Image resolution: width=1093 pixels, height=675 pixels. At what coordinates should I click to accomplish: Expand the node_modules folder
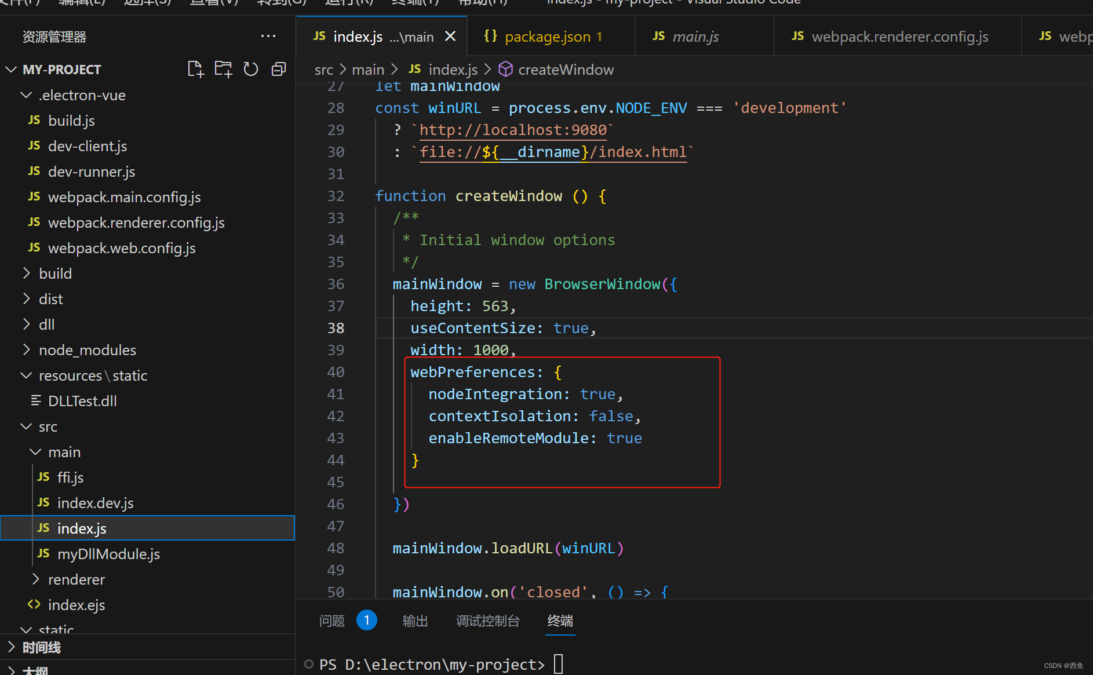tap(87, 349)
